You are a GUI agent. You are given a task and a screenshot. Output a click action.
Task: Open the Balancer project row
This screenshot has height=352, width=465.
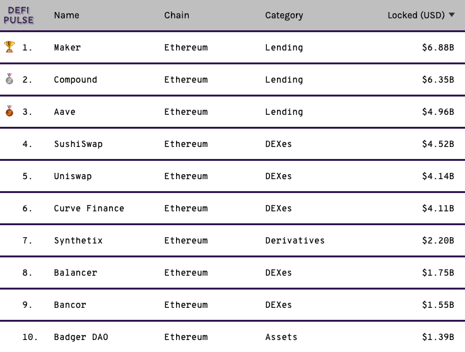(232, 273)
